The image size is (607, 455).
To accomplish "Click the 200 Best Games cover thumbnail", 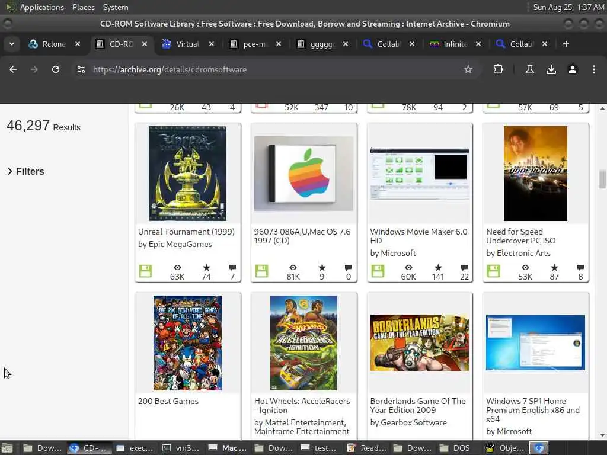I will pos(187,343).
